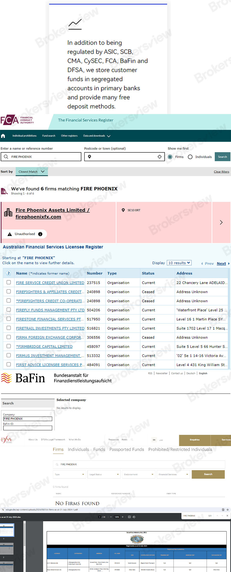
Task: Open the DFSA Financial Services dropdown
Action: 173,474
